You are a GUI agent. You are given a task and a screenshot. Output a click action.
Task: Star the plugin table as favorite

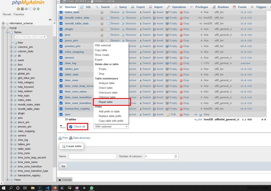pyautogui.click(x=102, y=29)
